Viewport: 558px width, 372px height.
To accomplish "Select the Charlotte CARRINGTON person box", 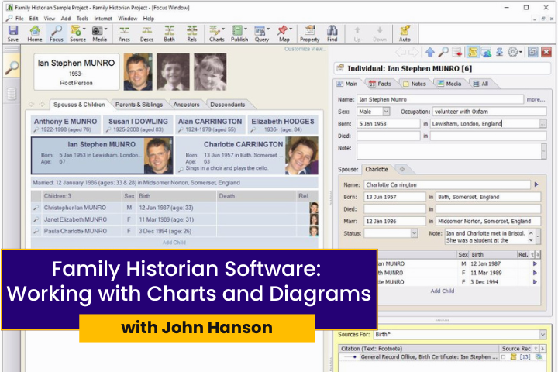I will pyautogui.click(x=246, y=156).
